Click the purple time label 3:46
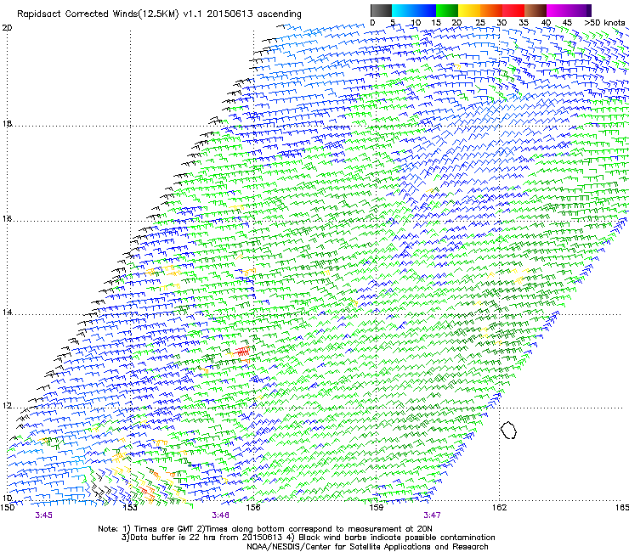629x552 pixels. click(221, 515)
